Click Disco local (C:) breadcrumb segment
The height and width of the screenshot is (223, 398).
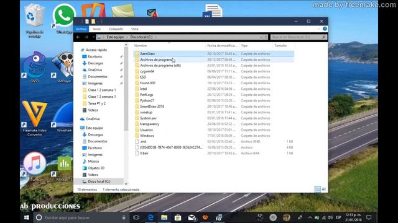(141, 37)
